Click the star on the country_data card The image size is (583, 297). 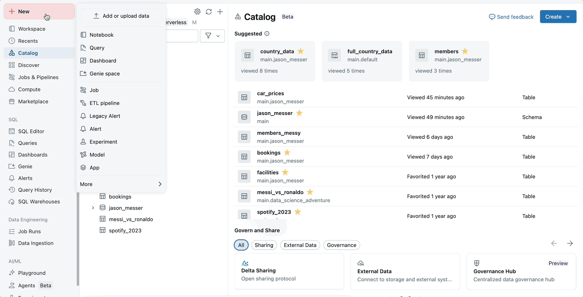pos(300,51)
